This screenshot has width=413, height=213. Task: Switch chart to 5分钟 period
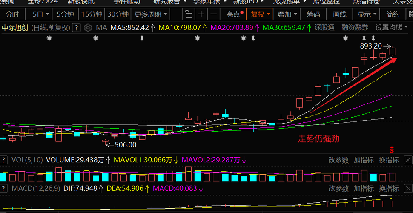65,14
